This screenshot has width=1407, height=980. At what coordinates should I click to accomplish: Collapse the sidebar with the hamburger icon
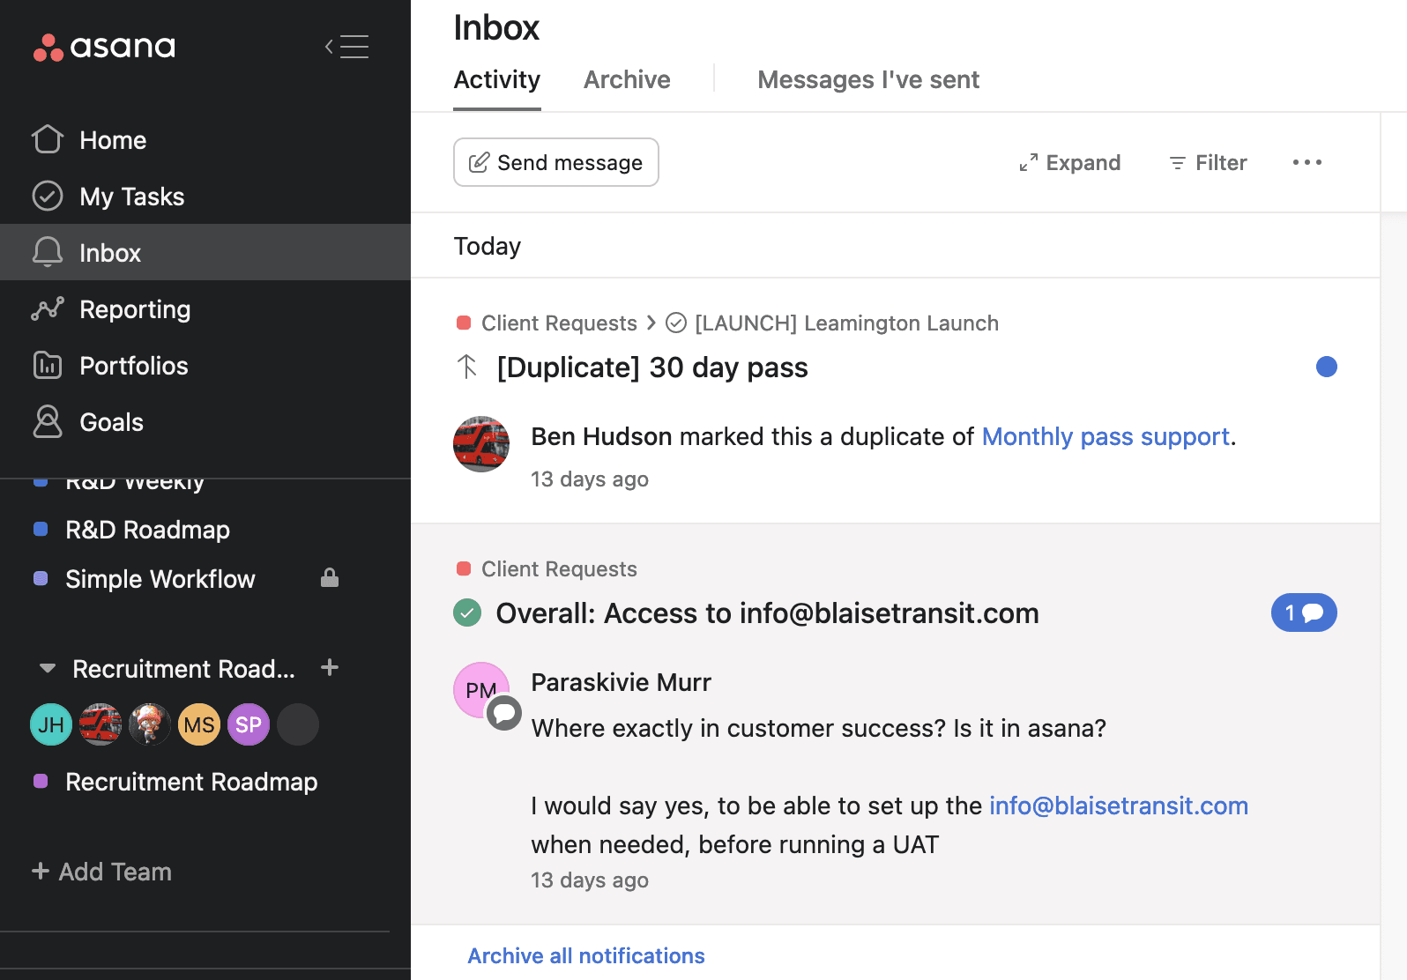(x=346, y=47)
